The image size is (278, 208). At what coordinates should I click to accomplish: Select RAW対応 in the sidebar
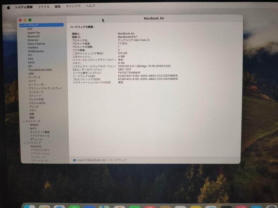(x=36, y=146)
